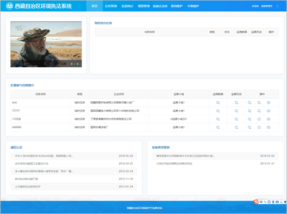Open the 首页 home tab
The width and height of the screenshot is (287, 214).
94,6
